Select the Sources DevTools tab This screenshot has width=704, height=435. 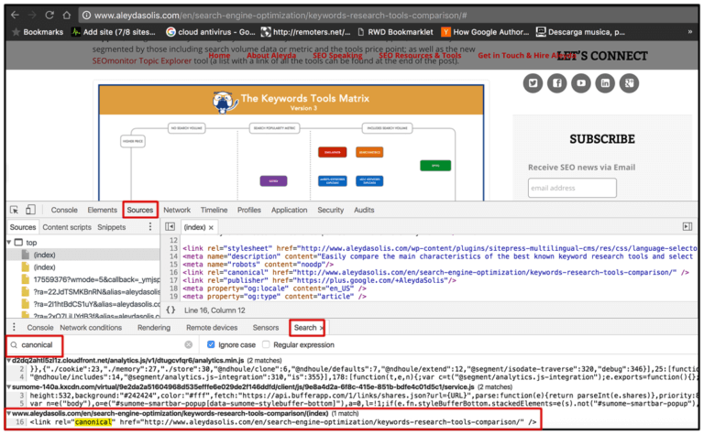coord(140,210)
